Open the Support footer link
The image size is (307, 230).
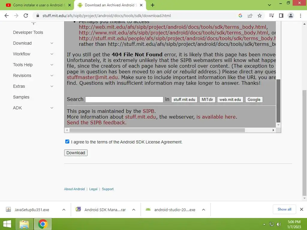click(x=108, y=189)
